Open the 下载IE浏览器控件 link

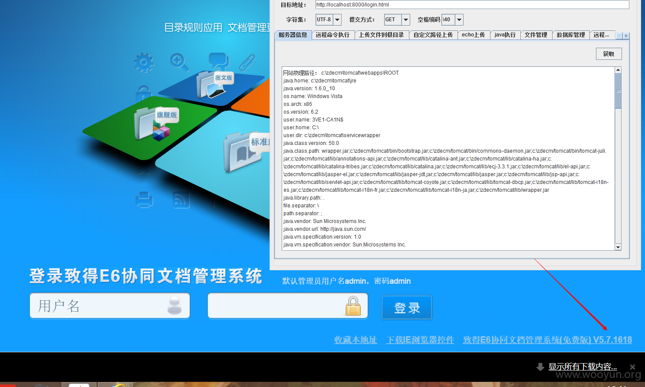(x=420, y=340)
